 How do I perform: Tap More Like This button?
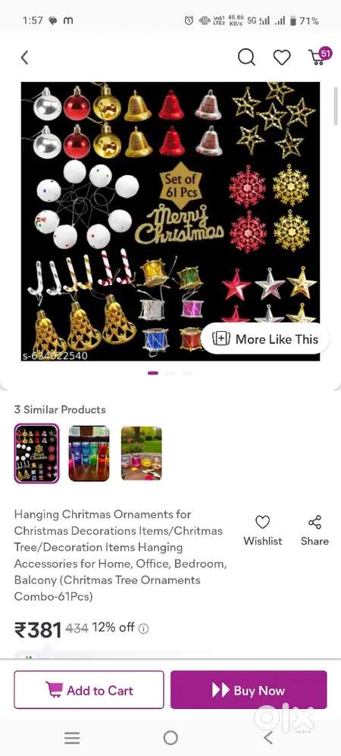point(264,339)
